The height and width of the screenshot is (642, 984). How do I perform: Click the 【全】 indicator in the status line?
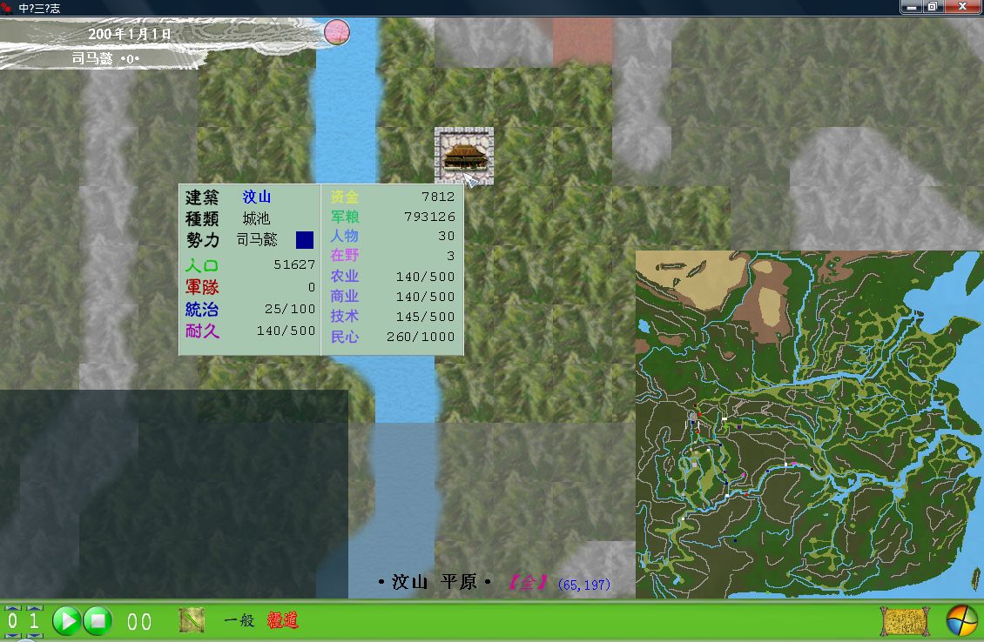(x=529, y=583)
